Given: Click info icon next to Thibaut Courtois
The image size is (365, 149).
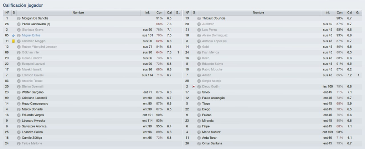Looking at the screenshot, I should [x=199, y=18].
